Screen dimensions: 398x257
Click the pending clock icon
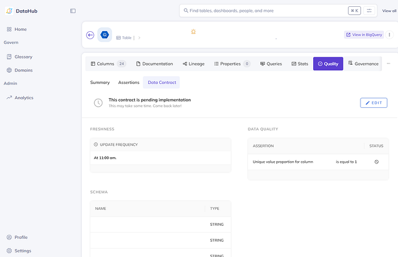[98, 103]
